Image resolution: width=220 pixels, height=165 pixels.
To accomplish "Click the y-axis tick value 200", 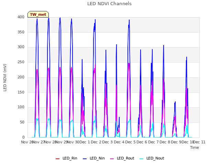I will [x=21, y=77].
